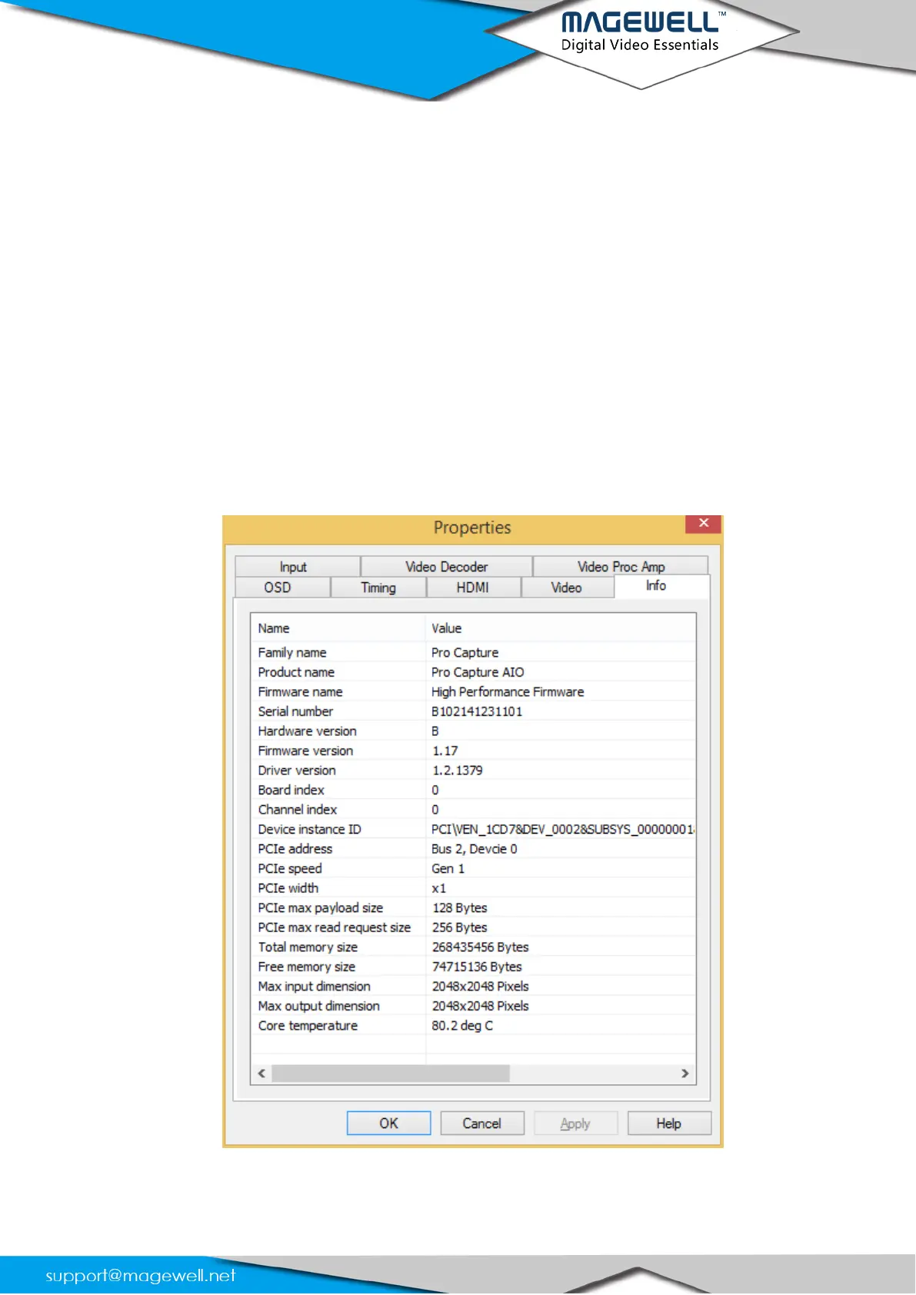This screenshot has height=1295, width=916.
Task: Select the PCIe speed row
Action: [474, 868]
